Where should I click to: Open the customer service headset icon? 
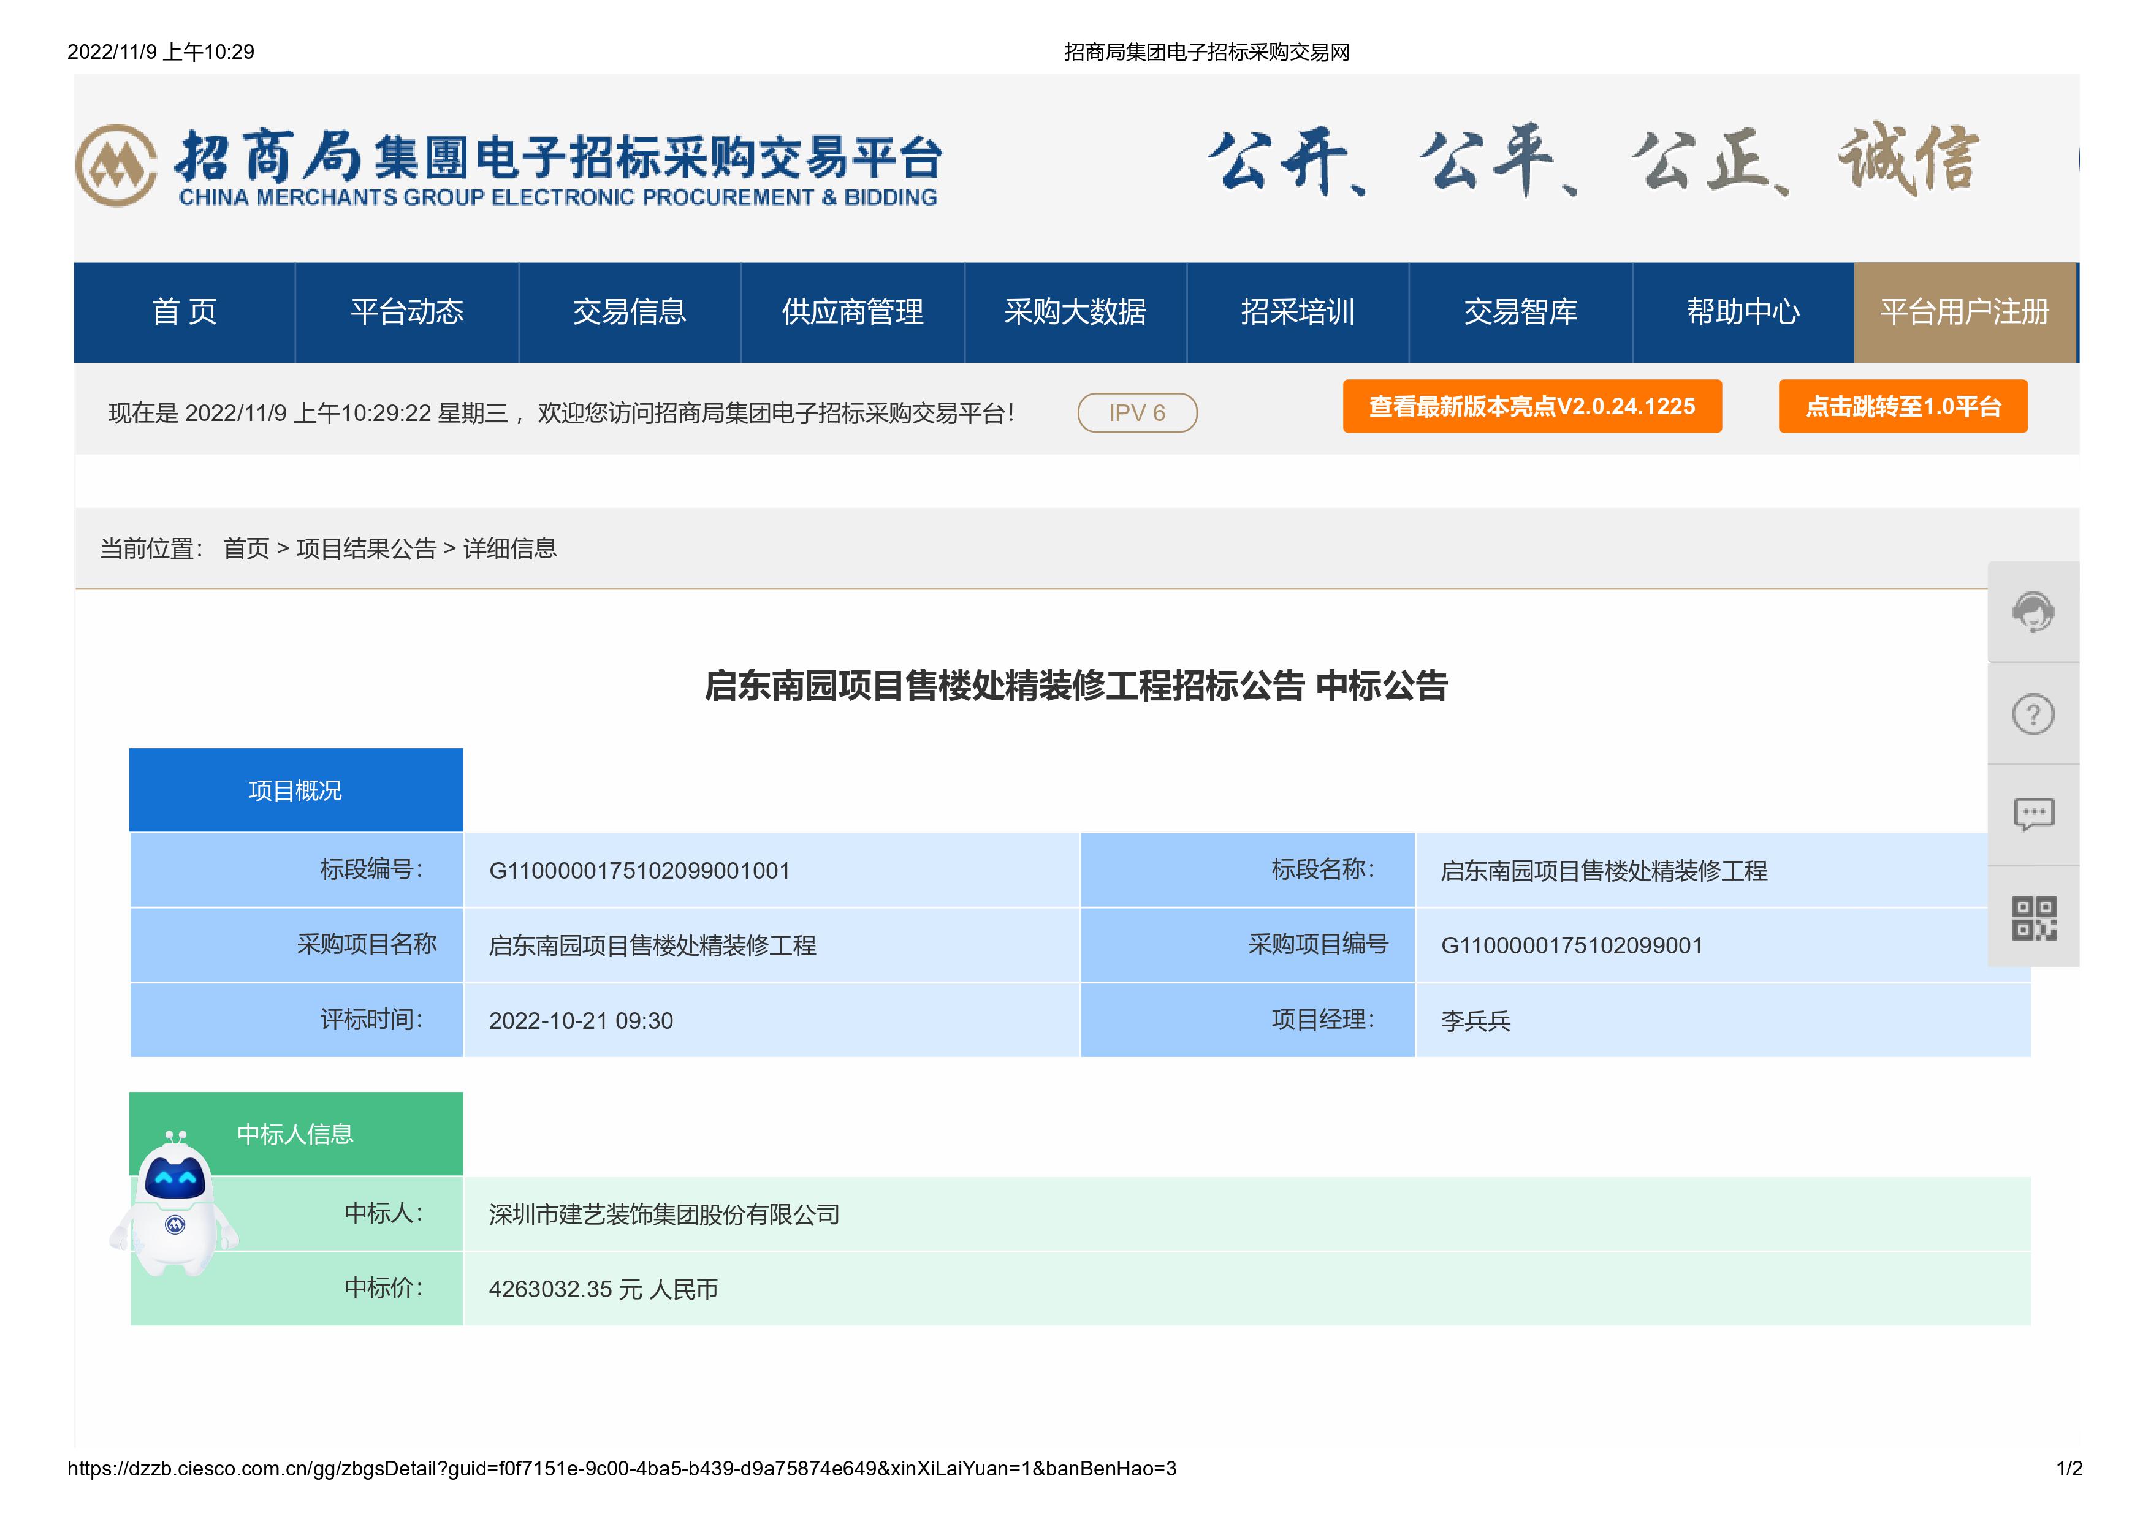pos(2033,613)
